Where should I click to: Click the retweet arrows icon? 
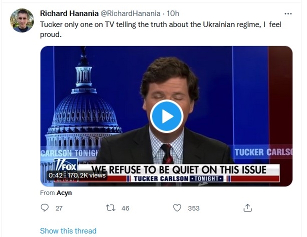coord(110,208)
